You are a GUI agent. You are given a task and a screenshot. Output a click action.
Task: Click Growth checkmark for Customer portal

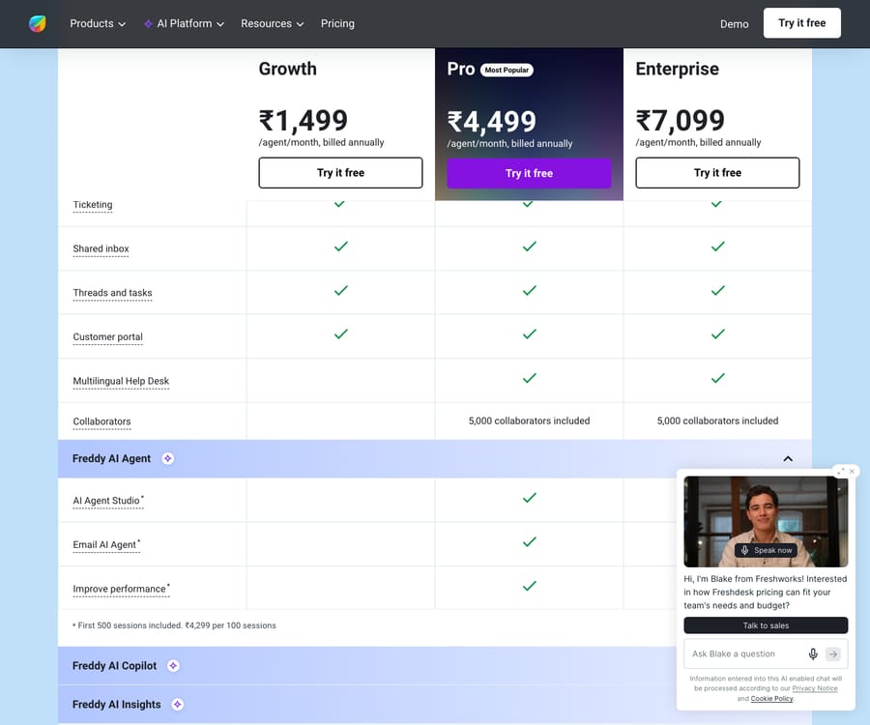(340, 333)
